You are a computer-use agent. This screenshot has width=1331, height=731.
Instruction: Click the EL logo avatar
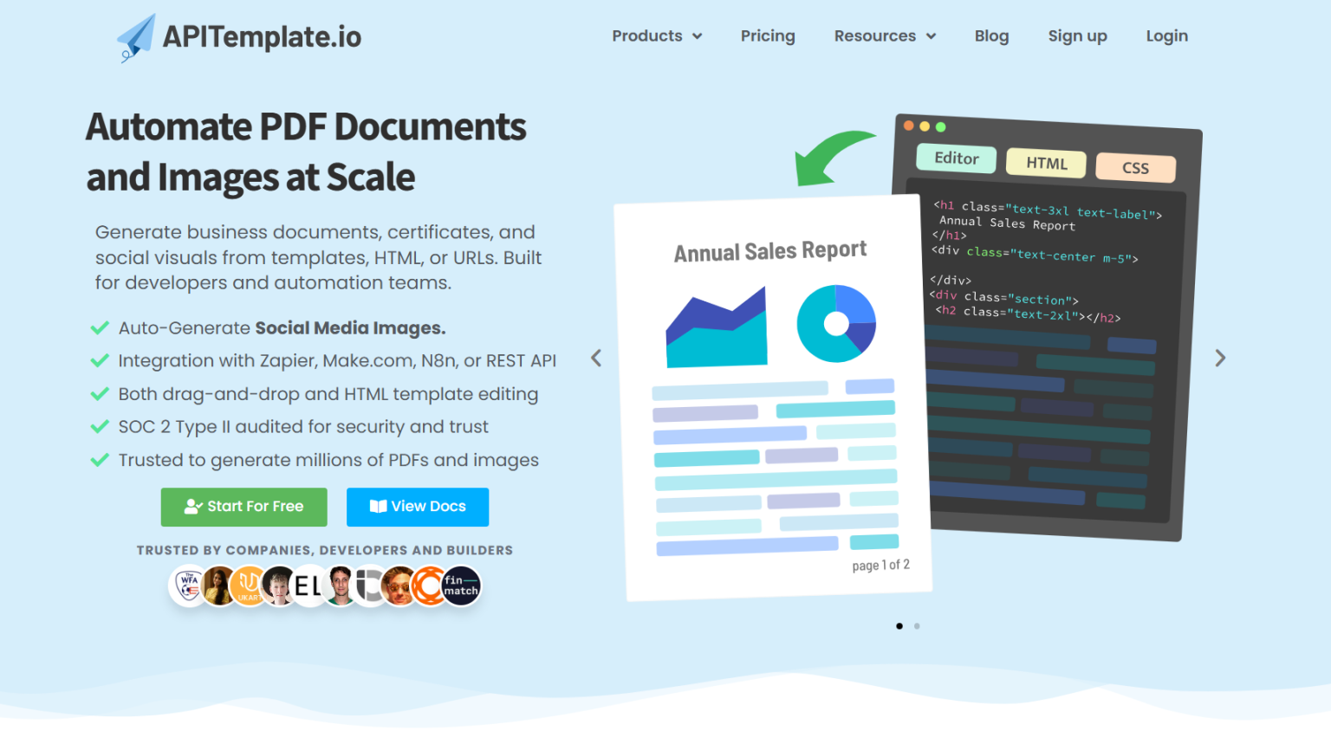(x=309, y=586)
